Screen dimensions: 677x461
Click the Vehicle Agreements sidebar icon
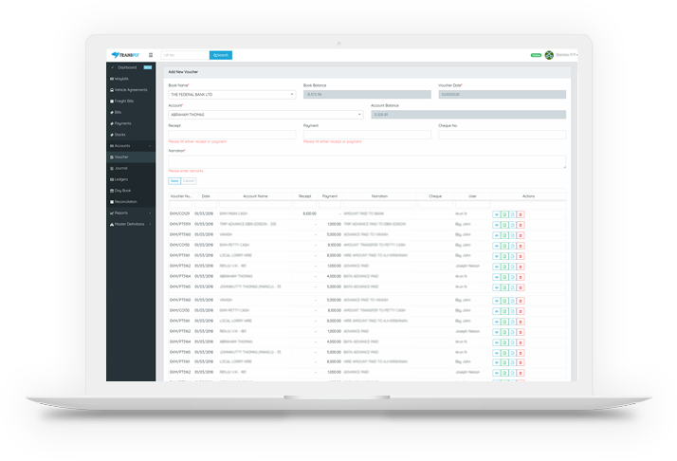pyautogui.click(x=112, y=90)
